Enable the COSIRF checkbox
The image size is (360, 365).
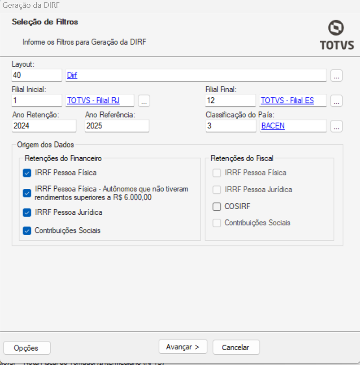(x=217, y=207)
